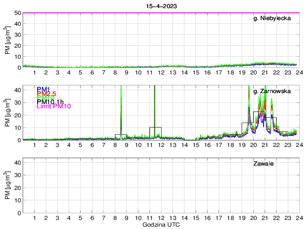Click the 40 tick on Zawale chart's y-axis
Viewport: 305px width, 229px height.
point(16,163)
